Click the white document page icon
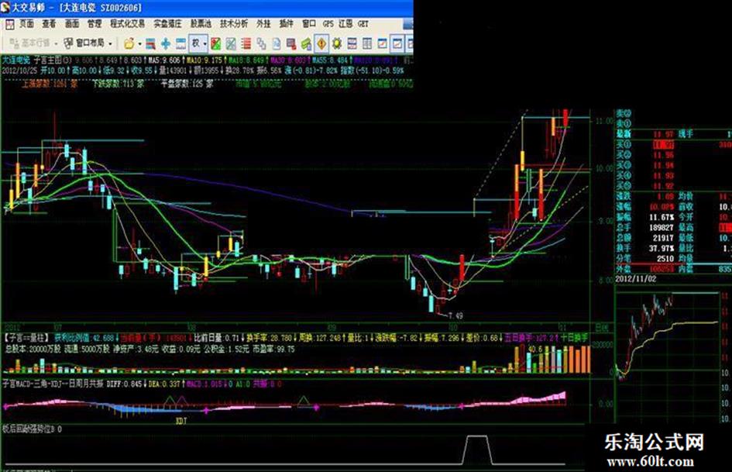Image resolution: width=732 pixels, height=472 pixels. tap(277, 44)
